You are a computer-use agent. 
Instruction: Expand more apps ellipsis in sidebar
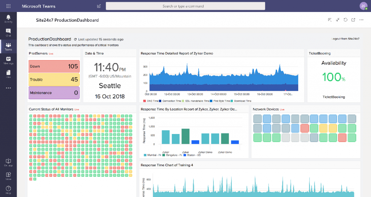point(8,88)
